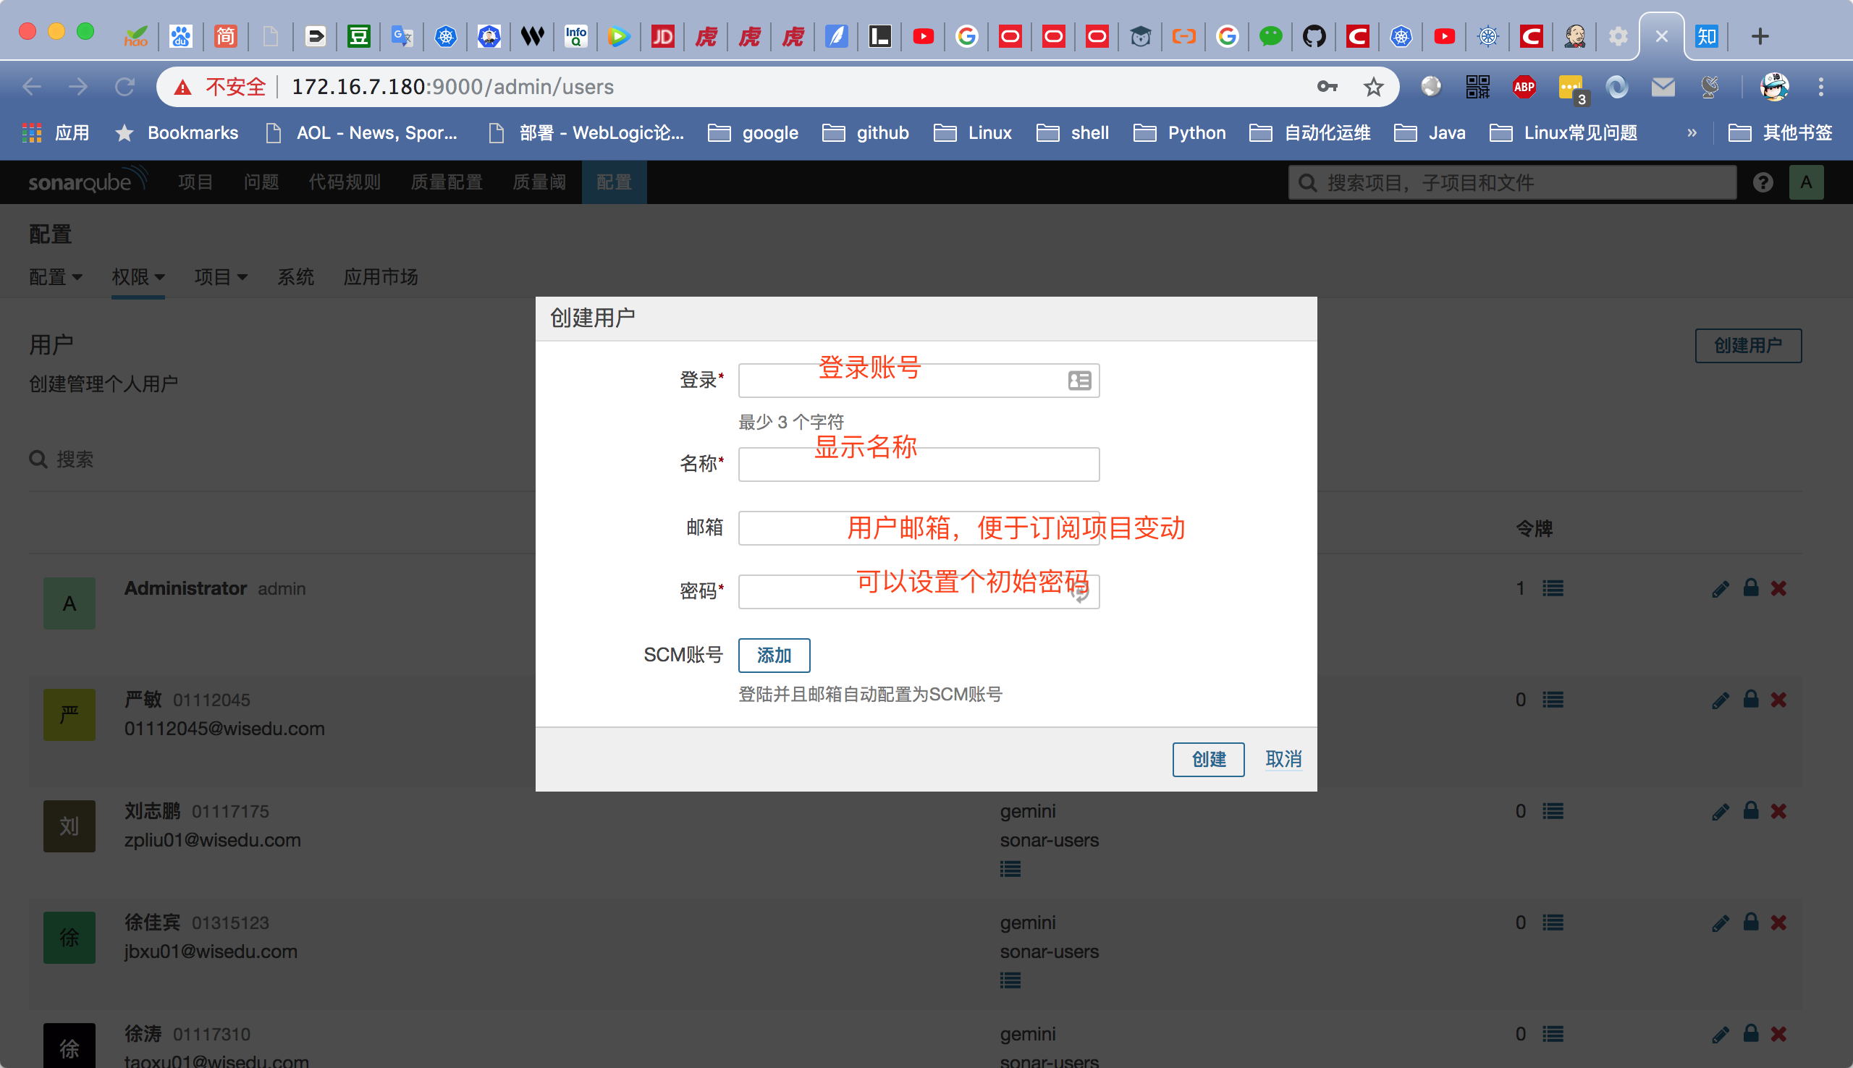
Task: Click the pencil edit icon for Administrator
Action: coord(1721,589)
